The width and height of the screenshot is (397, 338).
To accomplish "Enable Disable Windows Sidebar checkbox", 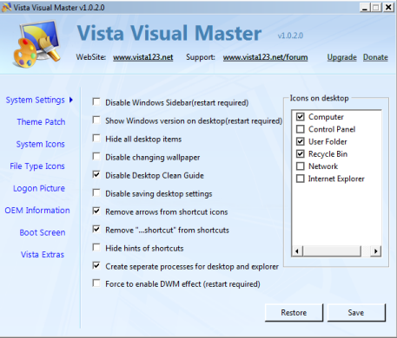I will [x=96, y=102].
